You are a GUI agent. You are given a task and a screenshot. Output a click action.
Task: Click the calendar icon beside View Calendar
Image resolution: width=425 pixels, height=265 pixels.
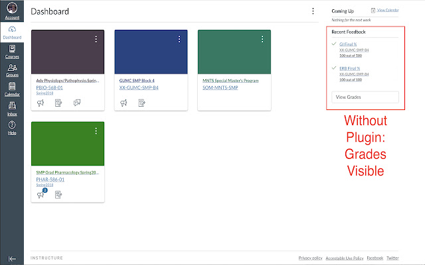pyautogui.click(x=373, y=11)
